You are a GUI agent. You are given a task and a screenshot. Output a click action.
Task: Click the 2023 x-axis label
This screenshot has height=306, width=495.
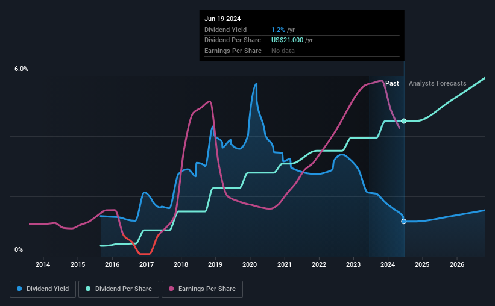point(353,264)
